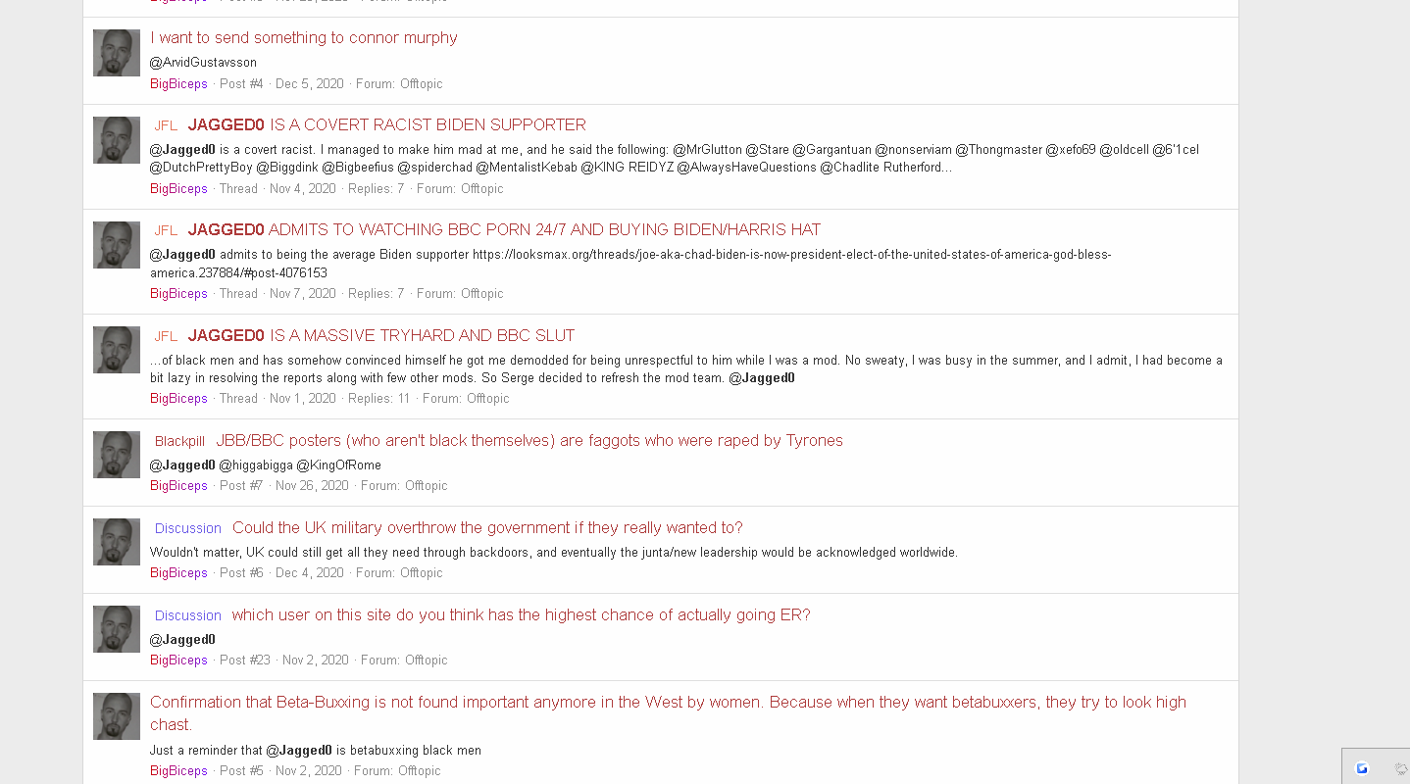1410x784 pixels.
Task: Open the thread 'I want to send something to connor murphy'
Action: pyautogui.click(x=304, y=37)
